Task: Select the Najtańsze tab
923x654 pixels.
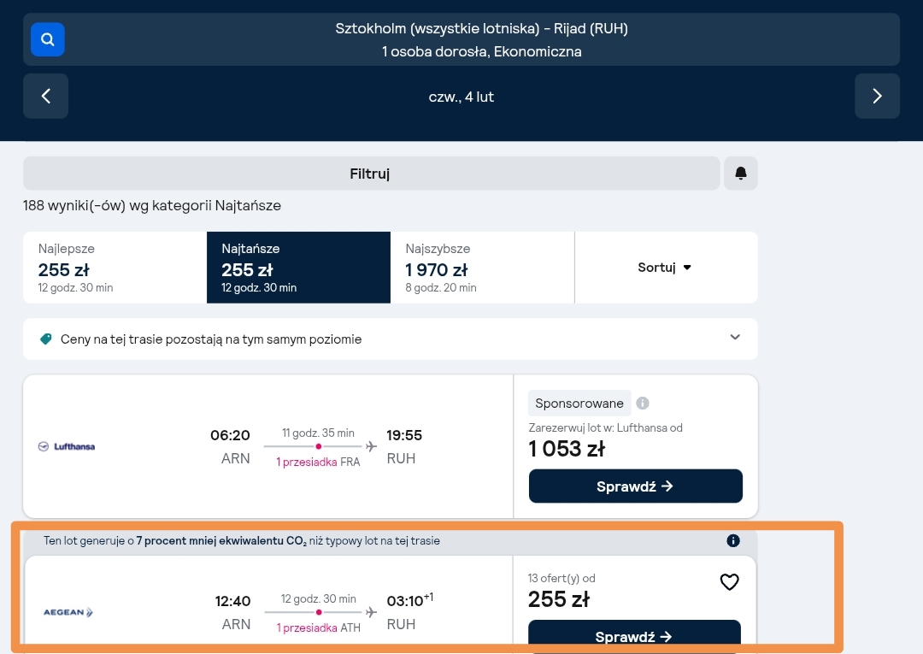Action: (x=298, y=268)
